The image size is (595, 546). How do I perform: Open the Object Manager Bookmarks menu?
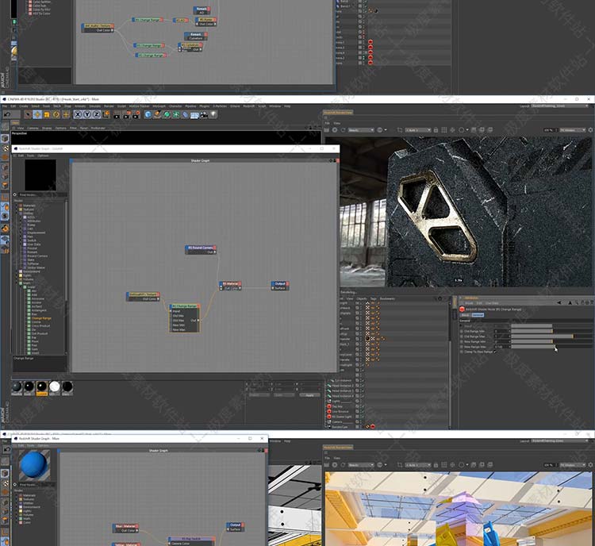pos(387,298)
